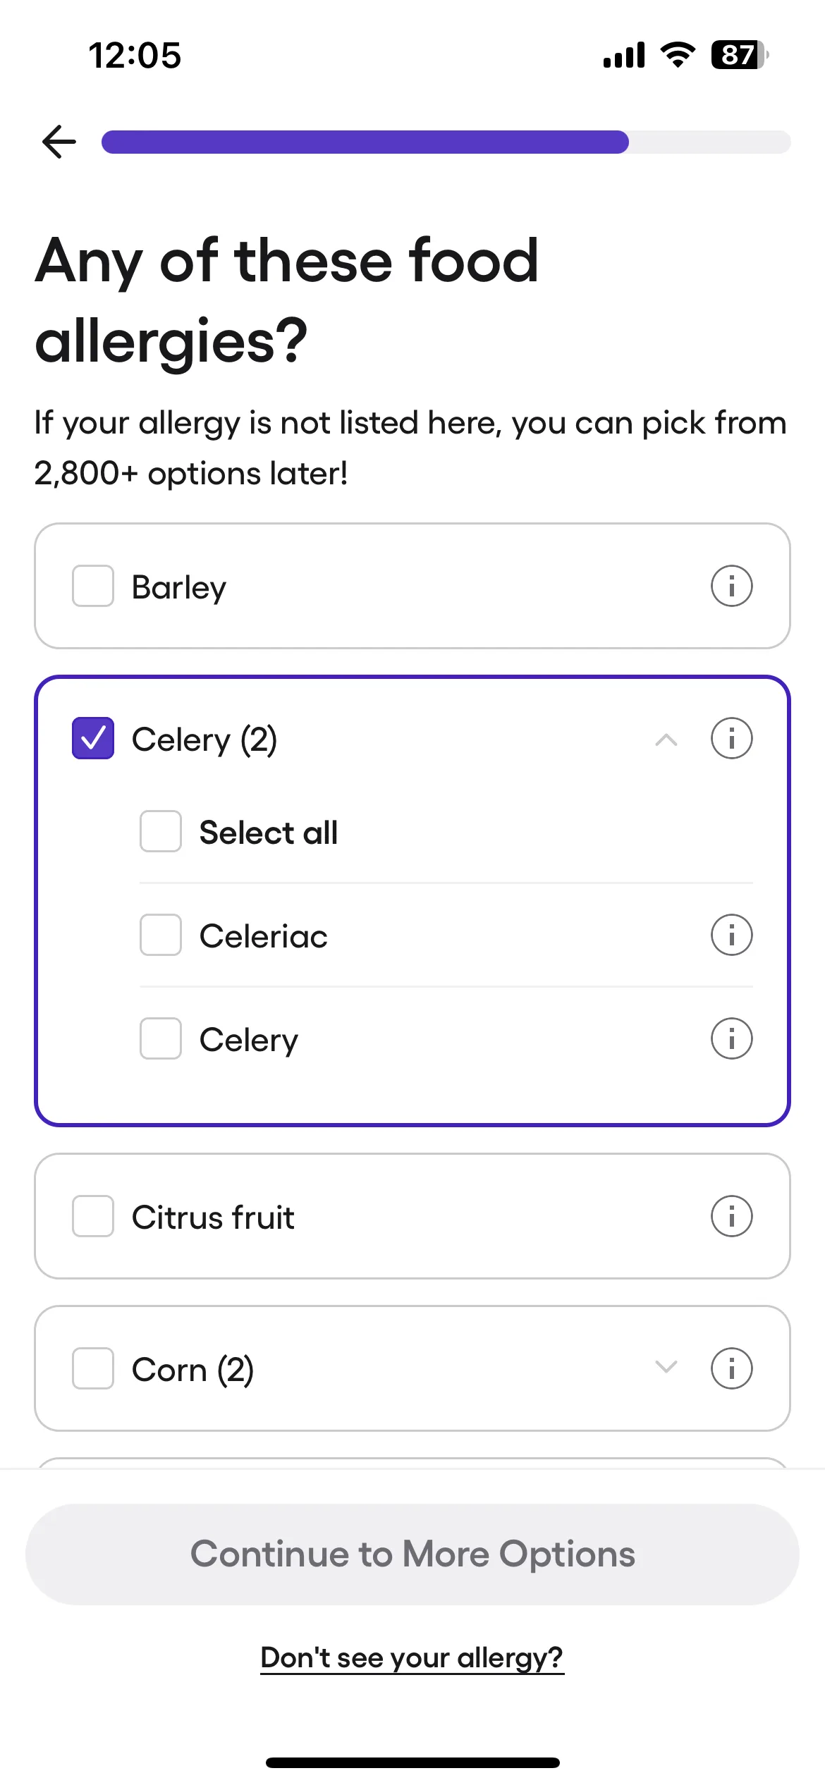825x1785 pixels.
Task: Expand the Corn (2) group chevron
Action: (666, 1367)
